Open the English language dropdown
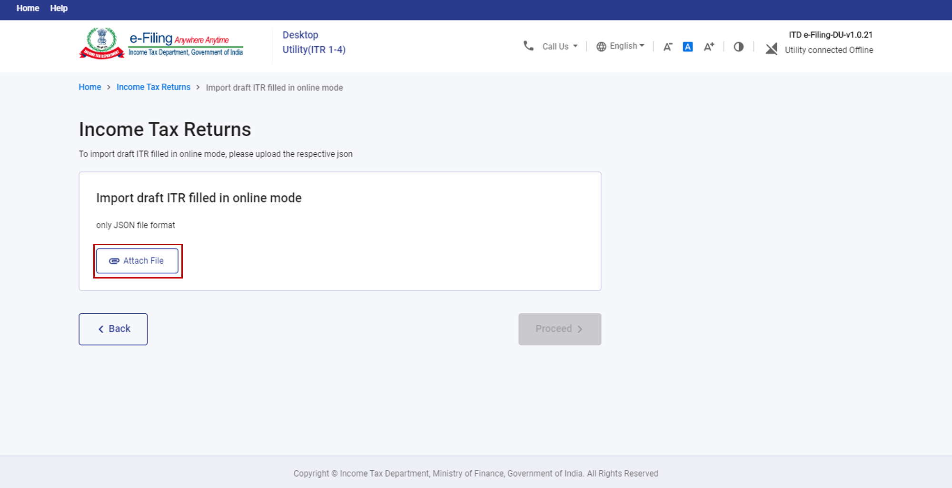The image size is (952, 488). pos(626,46)
